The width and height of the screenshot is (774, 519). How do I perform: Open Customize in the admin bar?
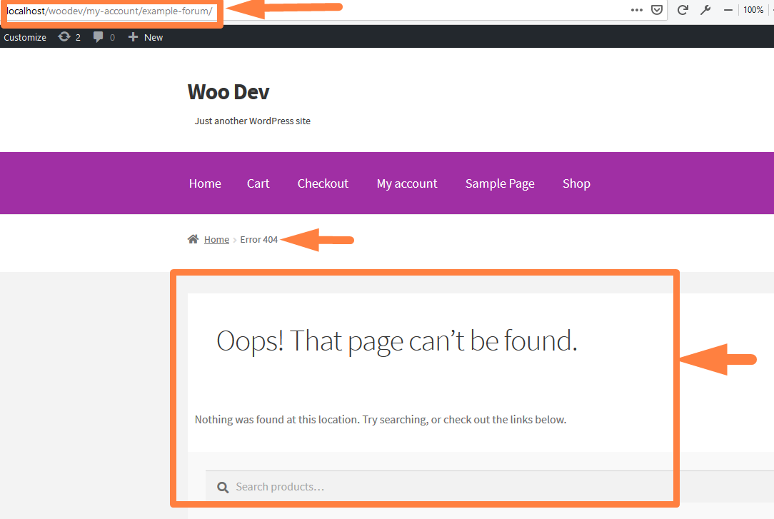click(25, 38)
